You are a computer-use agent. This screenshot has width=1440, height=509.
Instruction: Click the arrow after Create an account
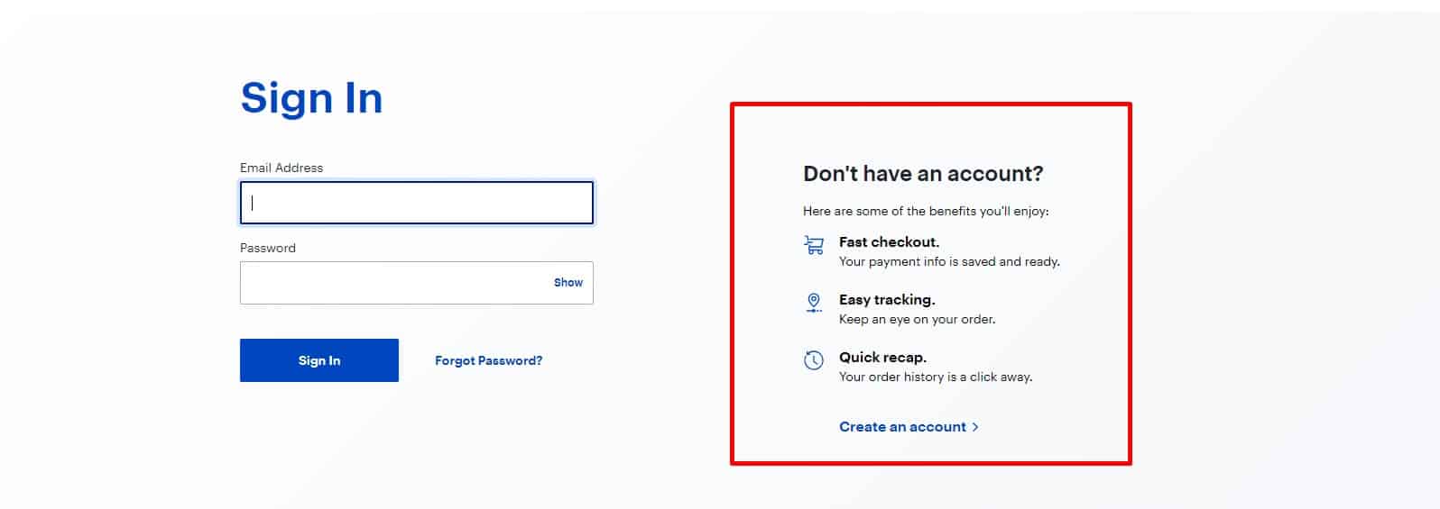[975, 427]
